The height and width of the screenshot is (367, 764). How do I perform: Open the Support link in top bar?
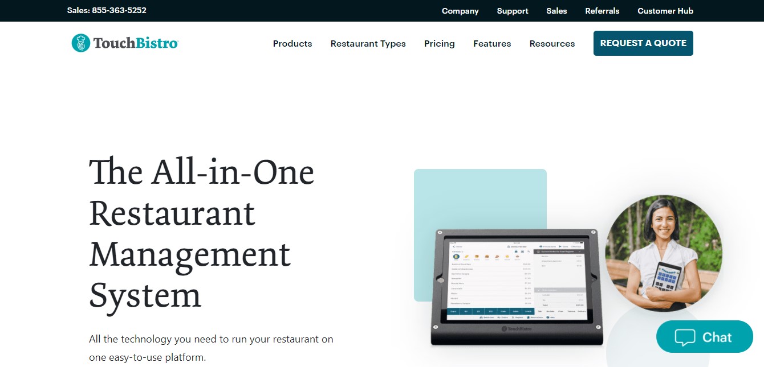[x=513, y=11]
